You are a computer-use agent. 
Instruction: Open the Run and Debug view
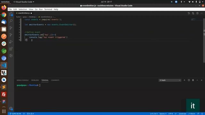point(11,42)
